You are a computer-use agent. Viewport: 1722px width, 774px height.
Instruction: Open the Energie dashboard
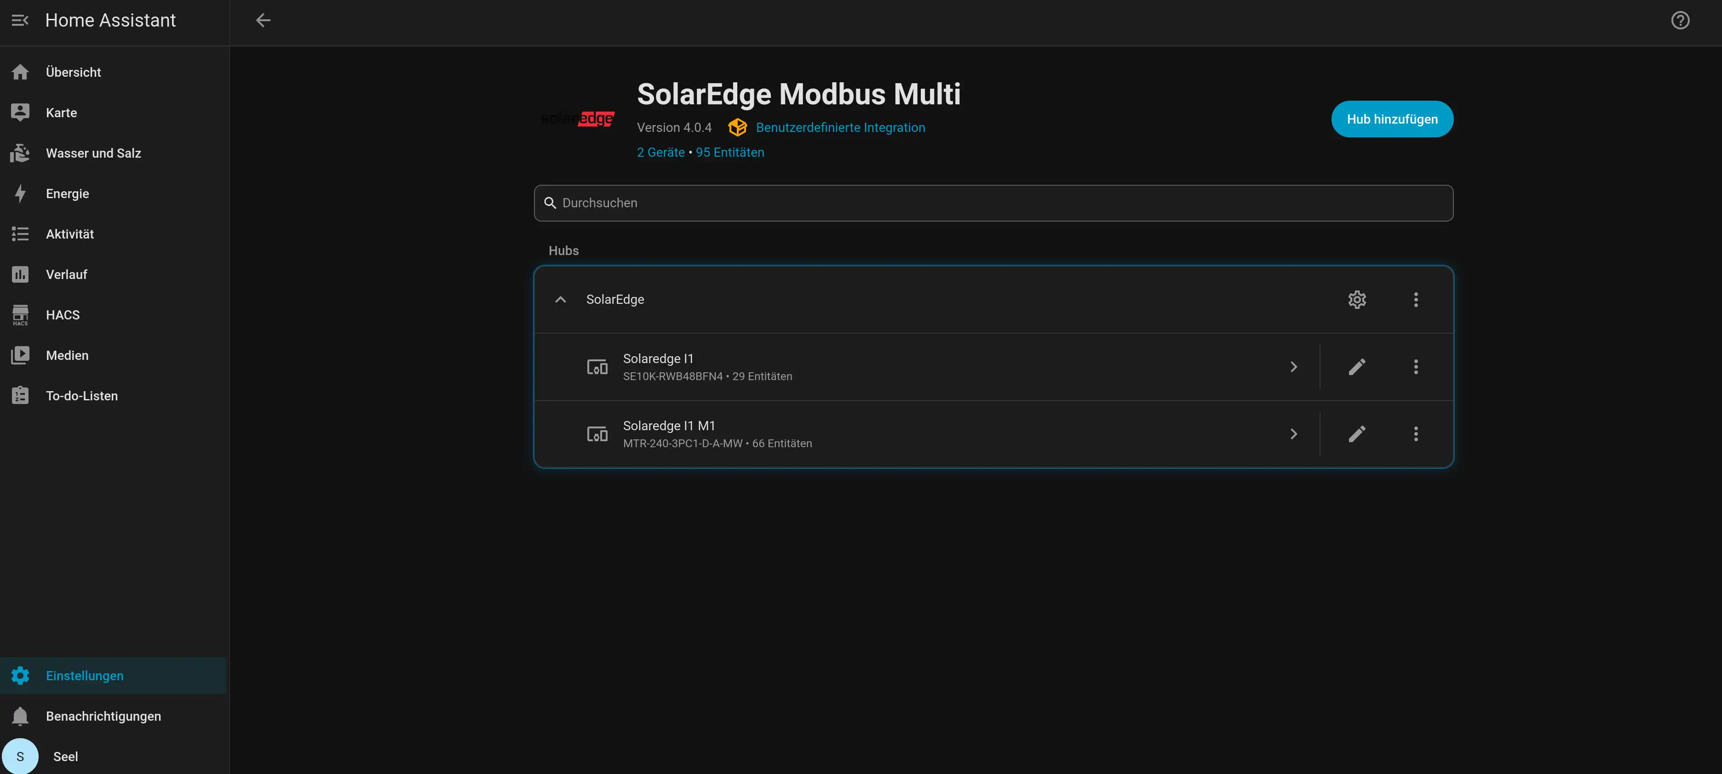point(114,193)
